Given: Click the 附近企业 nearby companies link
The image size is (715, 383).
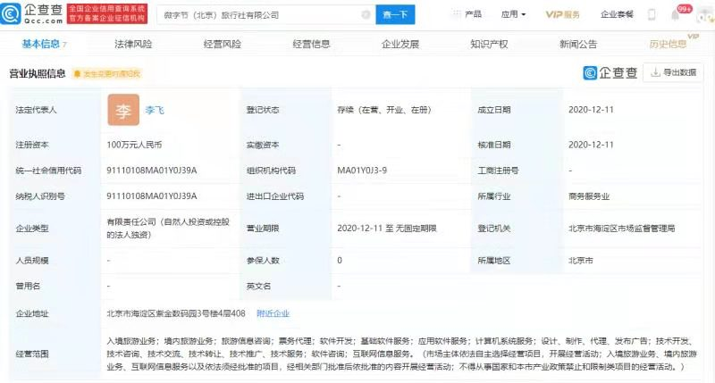Looking at the screenshot, I should (273, 313).
